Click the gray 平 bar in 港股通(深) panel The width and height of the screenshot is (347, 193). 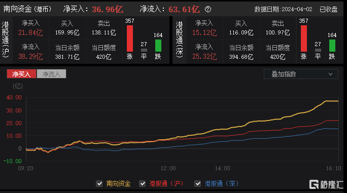click(x=318, y=50)
